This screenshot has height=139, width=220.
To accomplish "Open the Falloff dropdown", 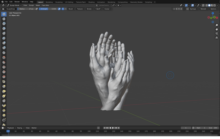I will [98, 9].
